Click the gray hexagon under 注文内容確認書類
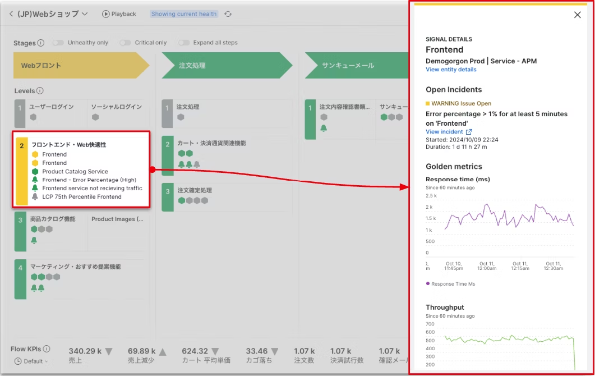 [x=324, y=117]
